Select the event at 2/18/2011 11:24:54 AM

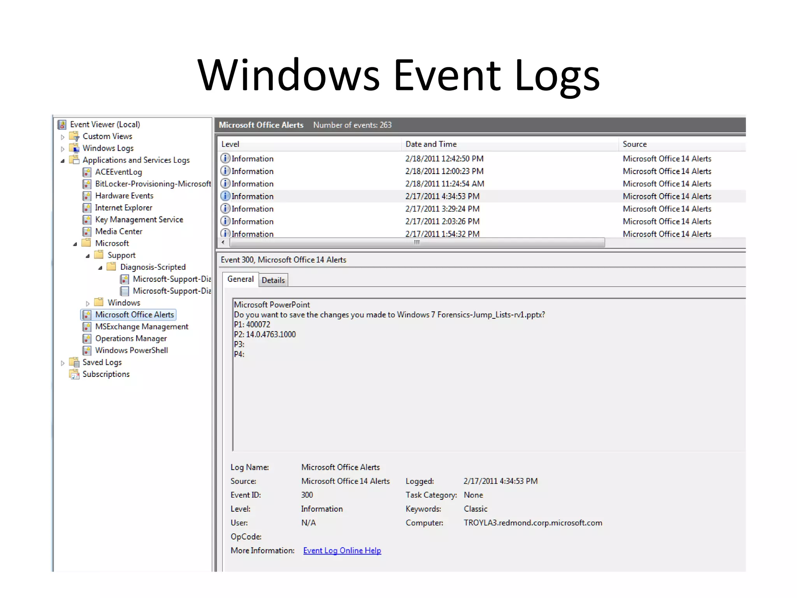482,184
